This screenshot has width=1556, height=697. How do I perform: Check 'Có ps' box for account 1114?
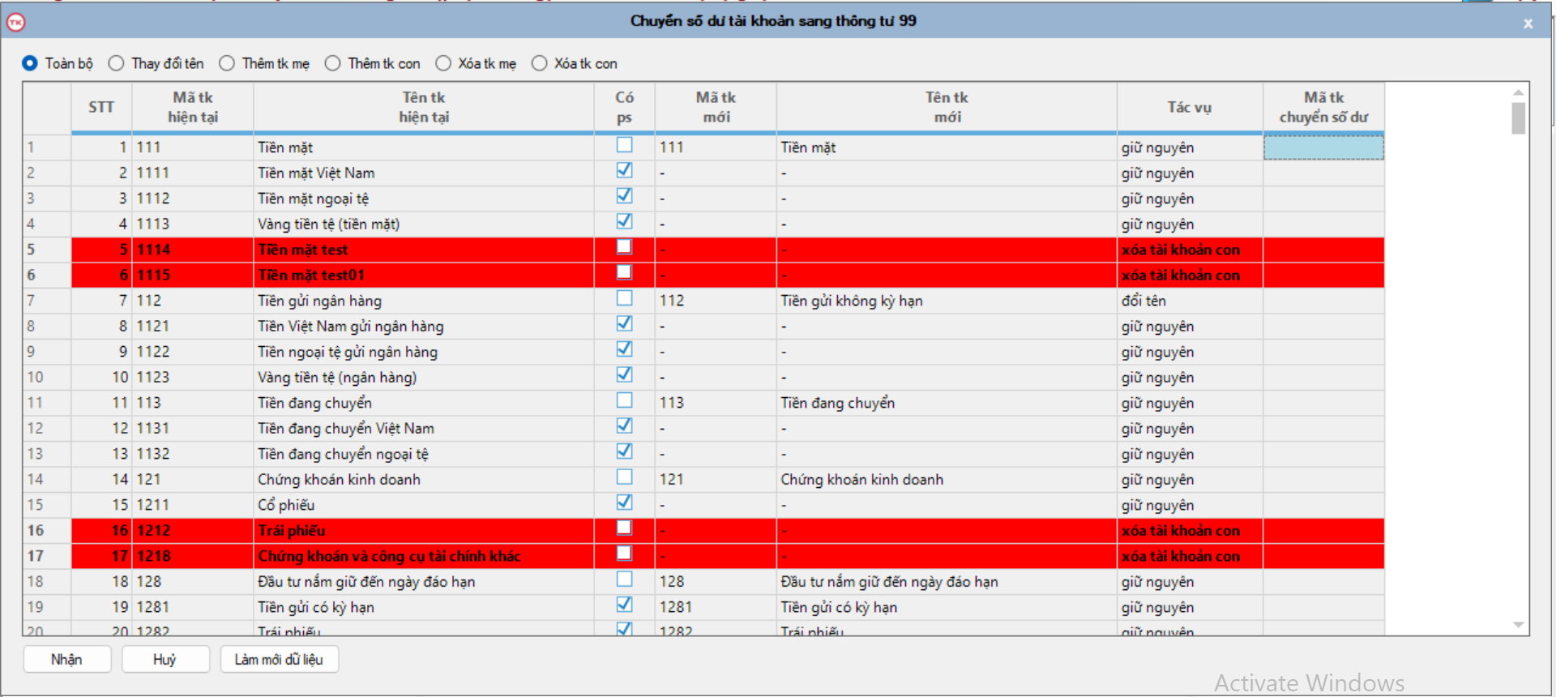coord(624,247)
